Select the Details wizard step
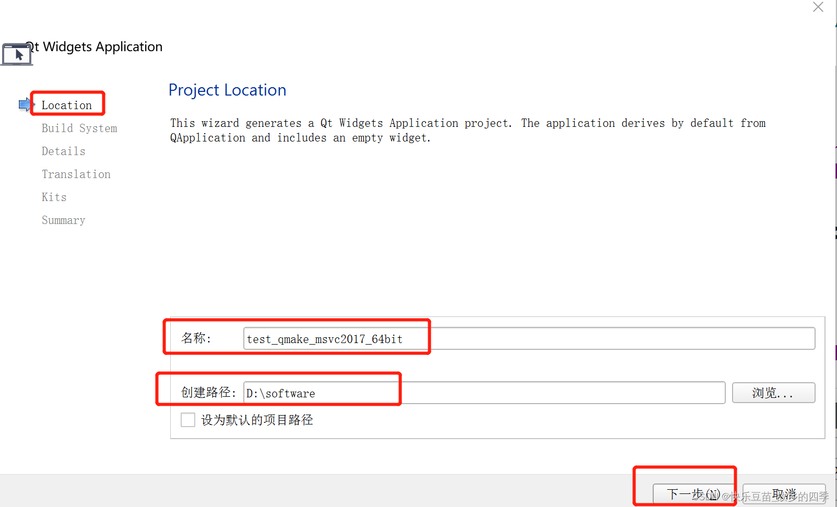This screenshot has height=507, width=837. 64,151
